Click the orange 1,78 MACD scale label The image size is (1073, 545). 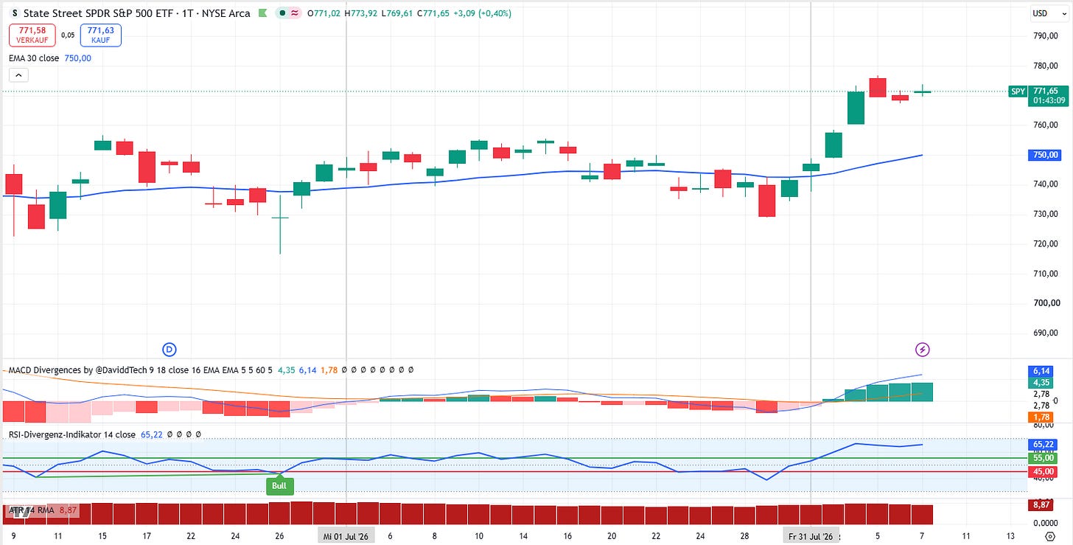1042,417
